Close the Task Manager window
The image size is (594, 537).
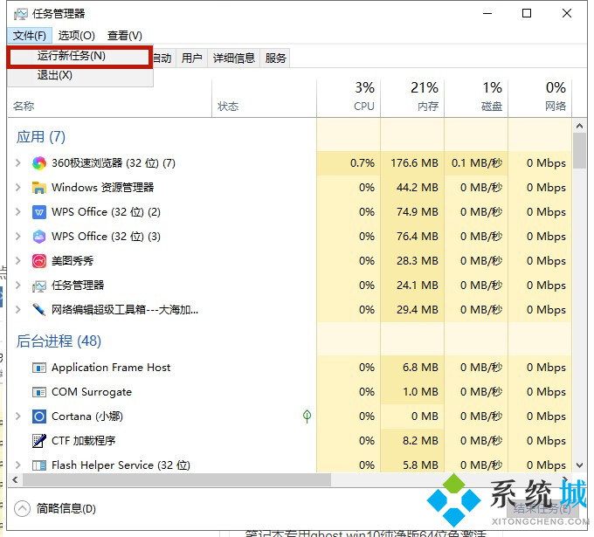(567, 14)
